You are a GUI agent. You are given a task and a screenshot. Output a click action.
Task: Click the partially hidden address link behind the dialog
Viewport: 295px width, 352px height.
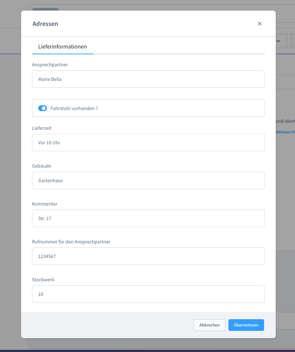[x=285, y=132]
